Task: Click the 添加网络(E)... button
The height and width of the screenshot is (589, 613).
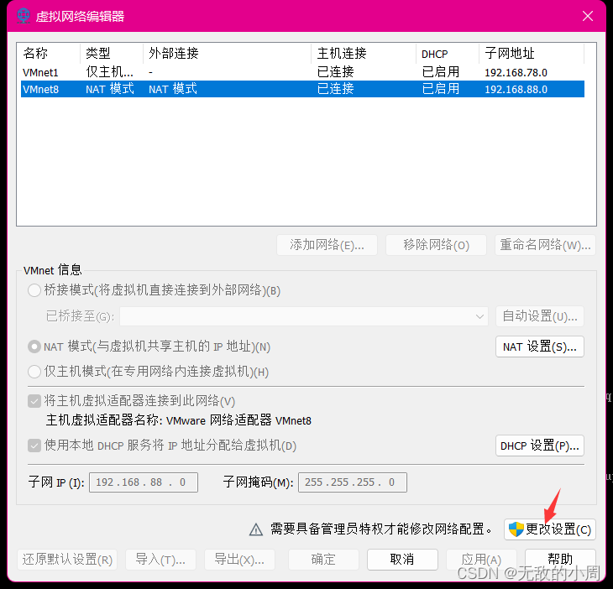Action: (327, 245)
